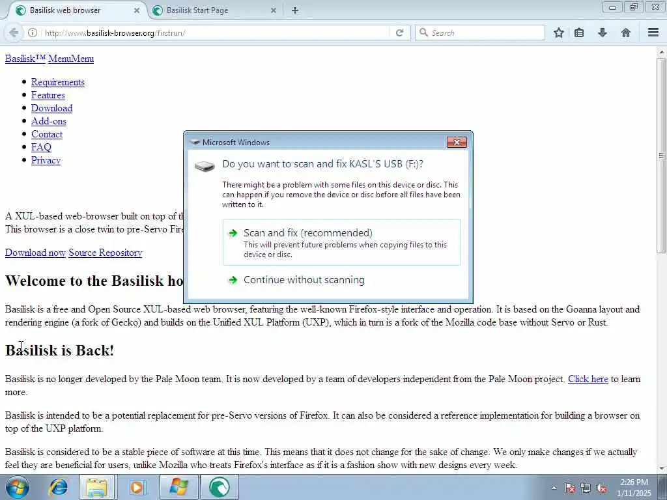Image resolution: width=667 pixels, height=500 pixels.
Task: Open the Windows Start button
Action: coord(18,487)
